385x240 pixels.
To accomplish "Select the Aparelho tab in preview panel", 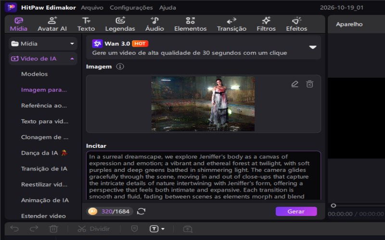I will coord(349,24).
